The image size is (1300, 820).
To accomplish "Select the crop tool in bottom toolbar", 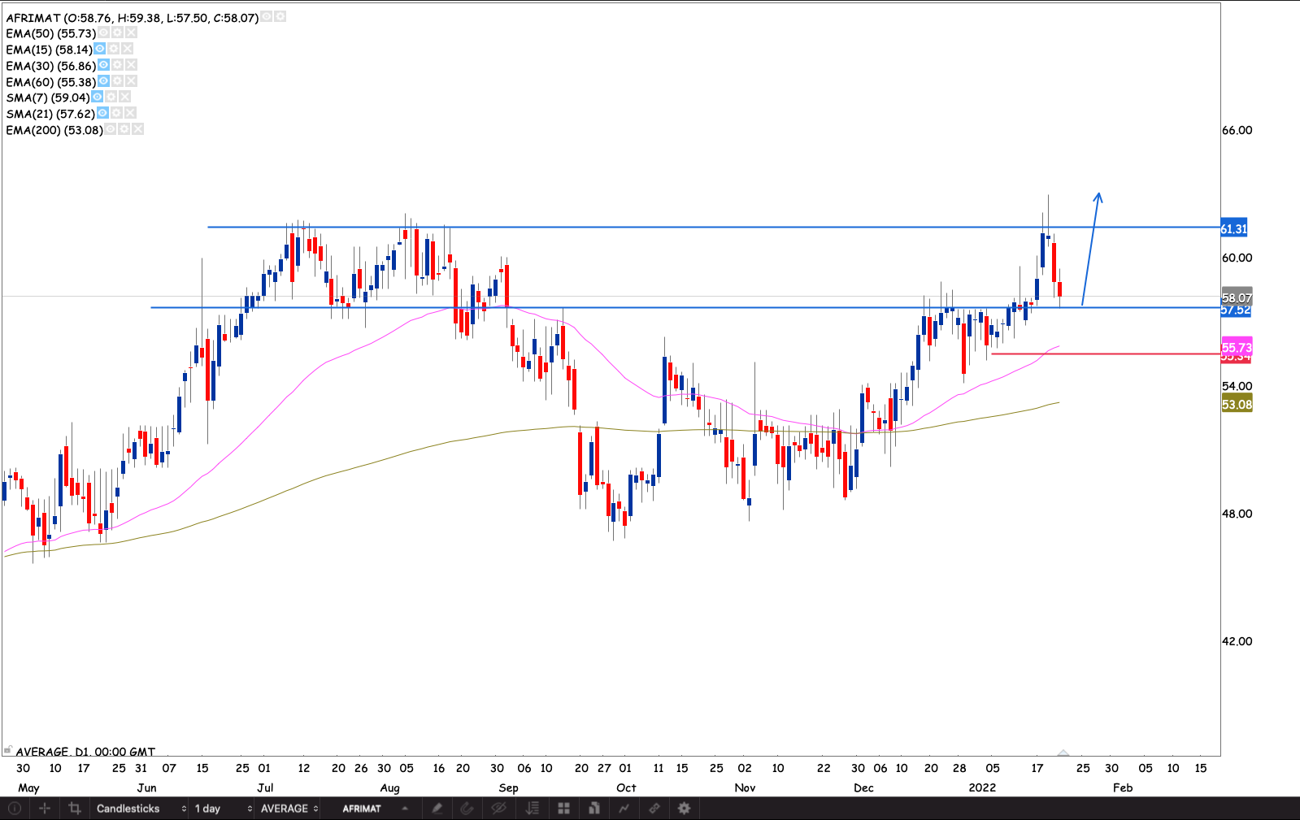I will 75,809.
